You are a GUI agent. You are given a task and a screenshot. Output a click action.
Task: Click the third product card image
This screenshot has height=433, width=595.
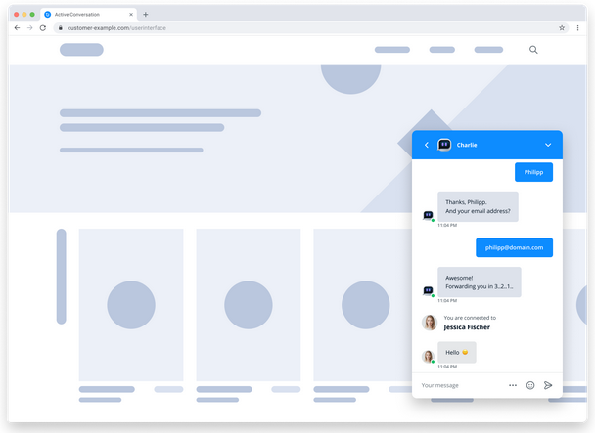point(362,305)
